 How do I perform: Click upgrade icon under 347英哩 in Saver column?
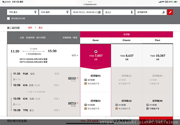pyautogui.click(x=85, y=83)
